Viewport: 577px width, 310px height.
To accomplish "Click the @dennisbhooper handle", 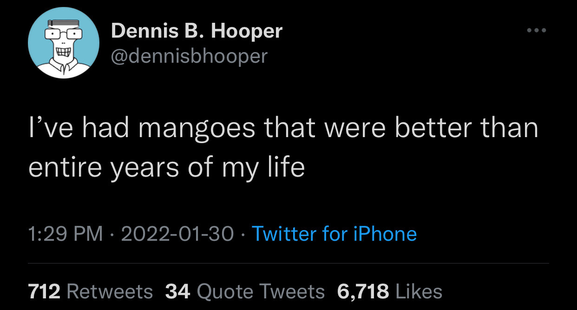I will point(190,56).
